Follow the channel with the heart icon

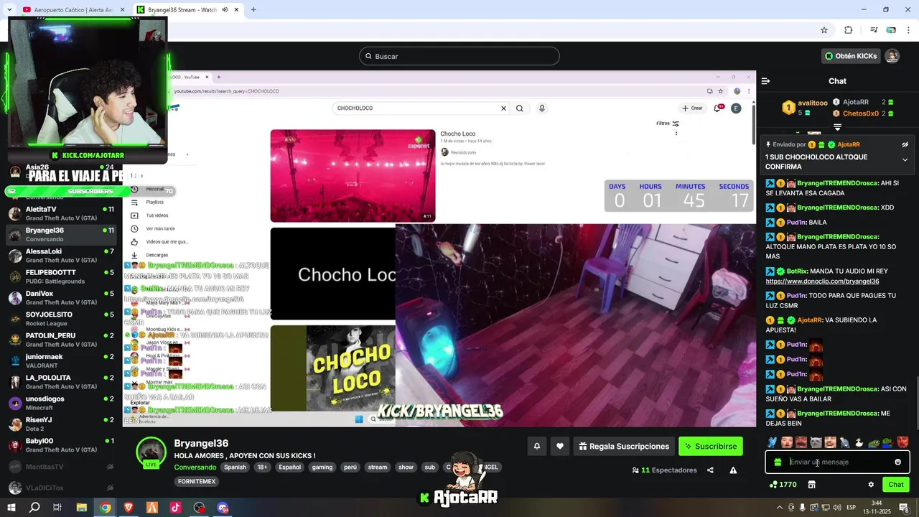point(560,446)
